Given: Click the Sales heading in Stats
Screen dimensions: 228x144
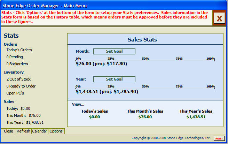Looking at the screenshot, I should pos(9,101).
